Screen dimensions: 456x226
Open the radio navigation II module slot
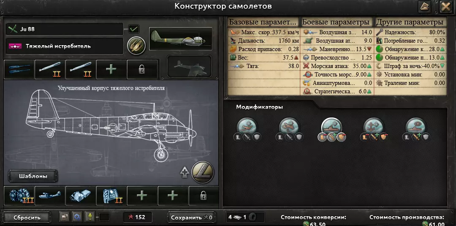(x=111, y=196)
